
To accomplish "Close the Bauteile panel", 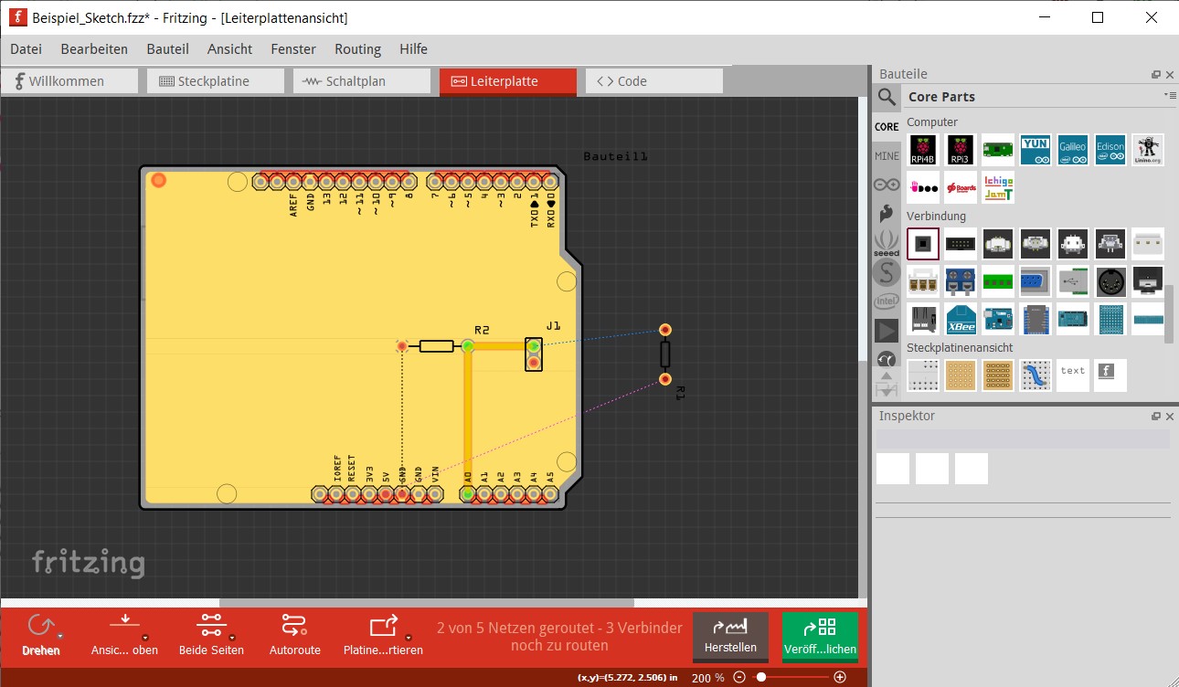I will (1170, 75).
